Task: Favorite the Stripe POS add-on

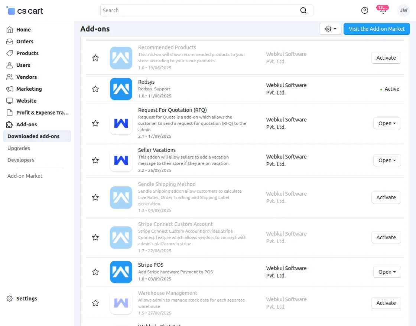Action: coord(95,272)
